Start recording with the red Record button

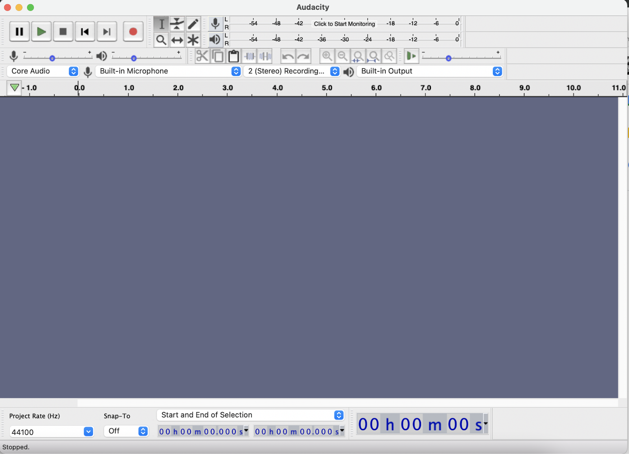133,32
